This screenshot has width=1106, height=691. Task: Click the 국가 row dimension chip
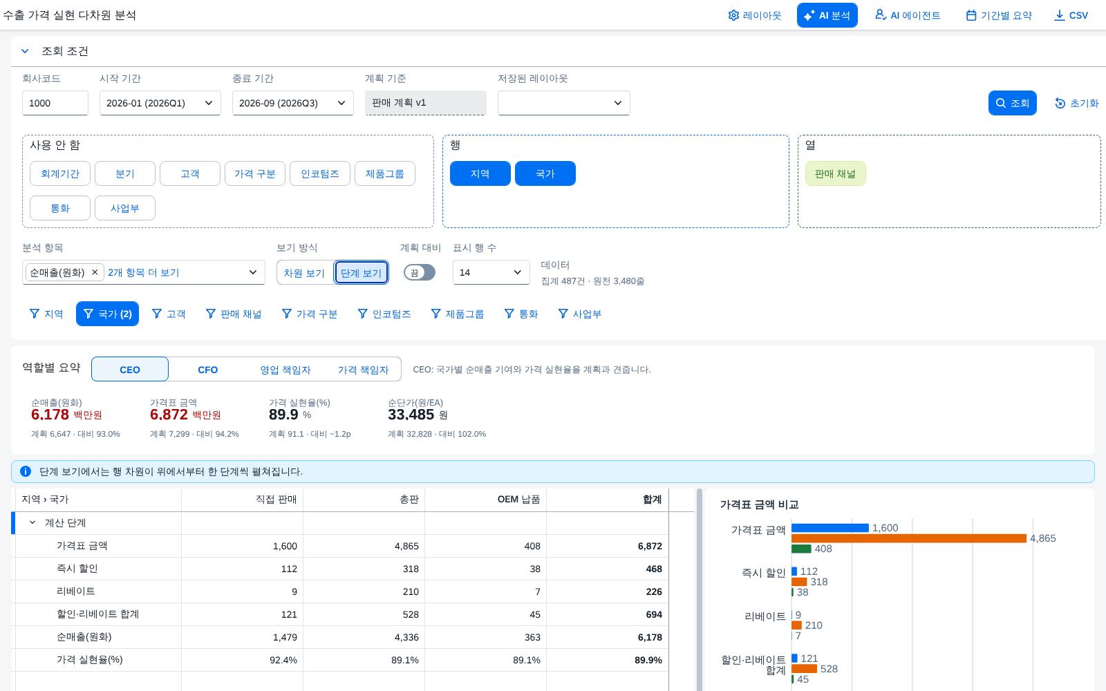545,173
